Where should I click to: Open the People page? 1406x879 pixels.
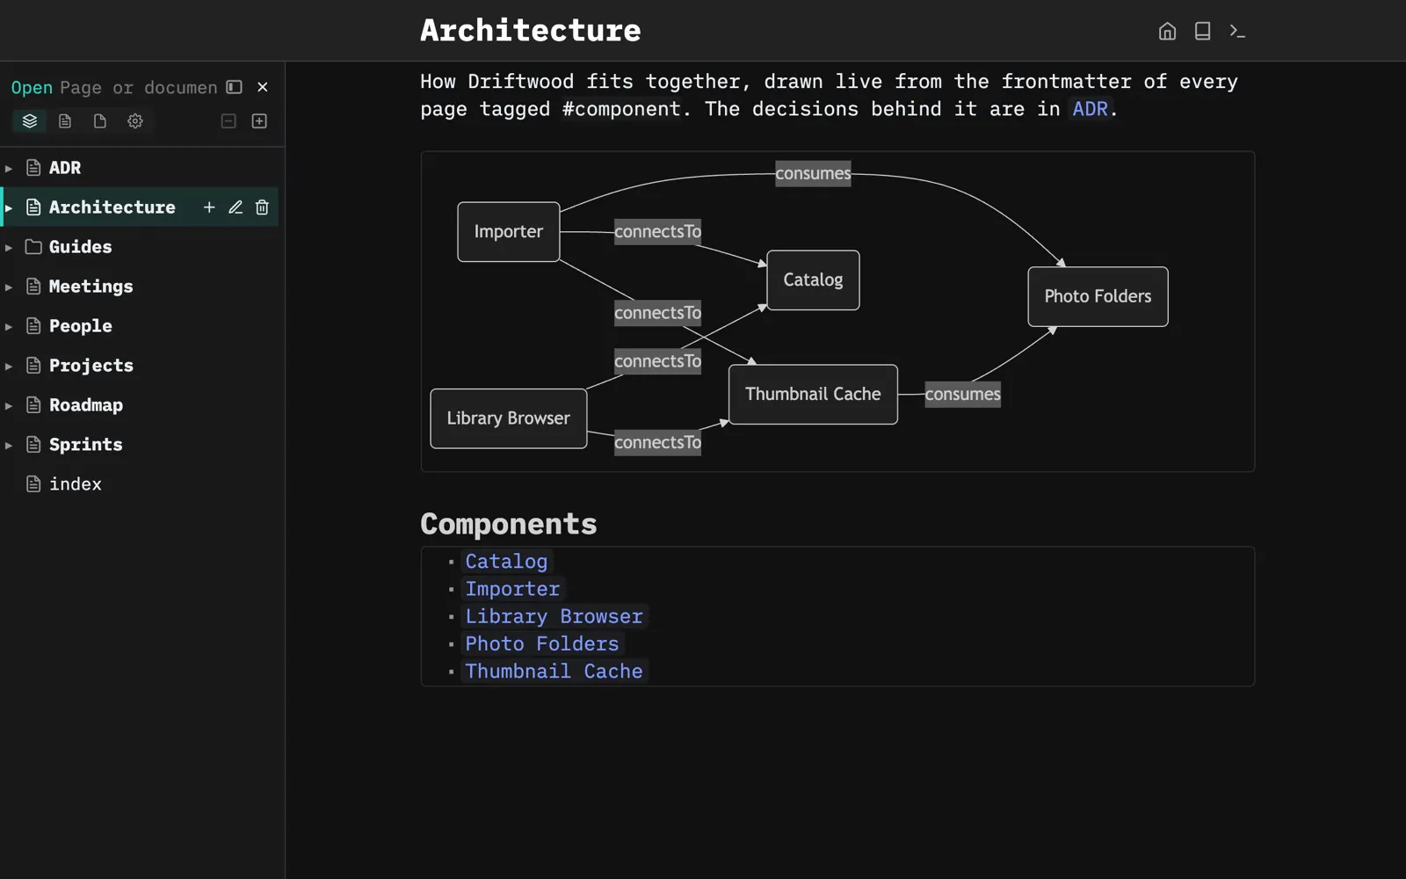[x=80, y=326]
